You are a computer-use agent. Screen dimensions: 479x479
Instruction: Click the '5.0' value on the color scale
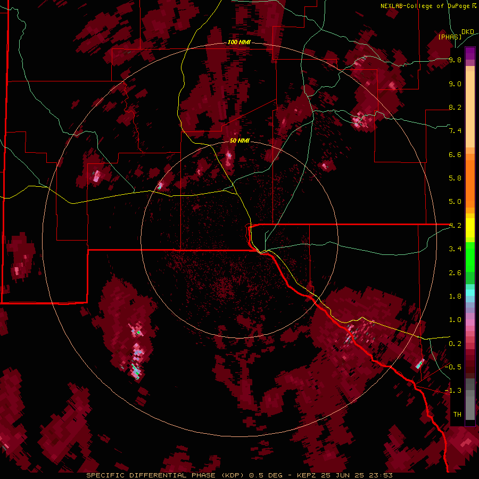point(455,202)
